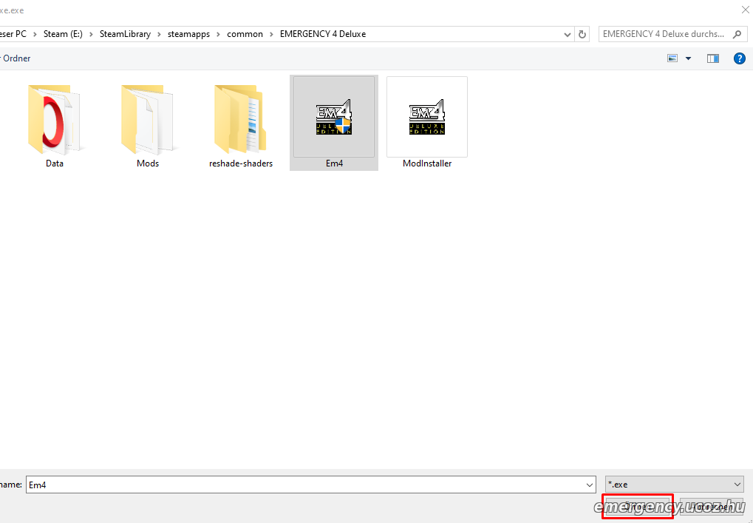Expand address bar history dropdown

coord(567,34)
